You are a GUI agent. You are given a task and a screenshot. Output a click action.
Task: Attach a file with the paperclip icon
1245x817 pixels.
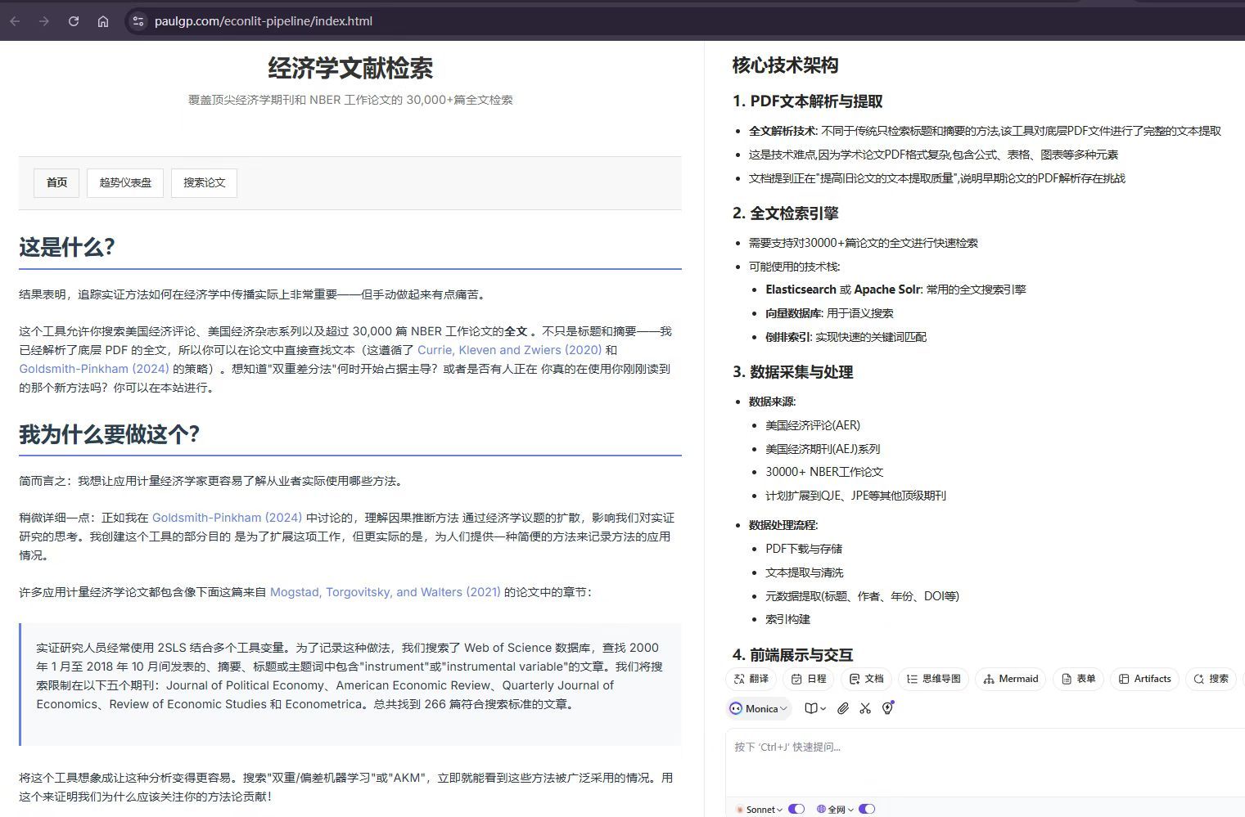point(842,708)
